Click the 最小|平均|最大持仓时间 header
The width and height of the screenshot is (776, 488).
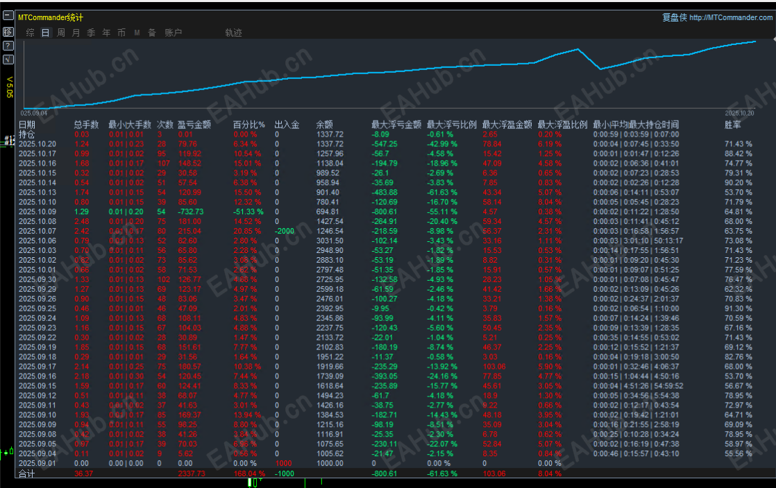636,125
